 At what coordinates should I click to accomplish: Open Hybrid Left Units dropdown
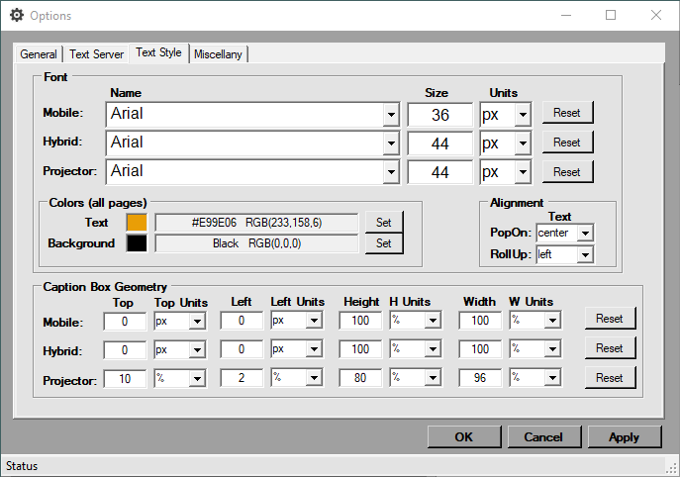[x=314, y=349]
